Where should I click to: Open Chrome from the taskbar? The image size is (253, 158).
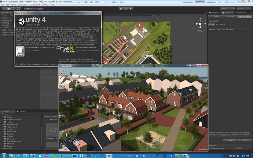26,156
